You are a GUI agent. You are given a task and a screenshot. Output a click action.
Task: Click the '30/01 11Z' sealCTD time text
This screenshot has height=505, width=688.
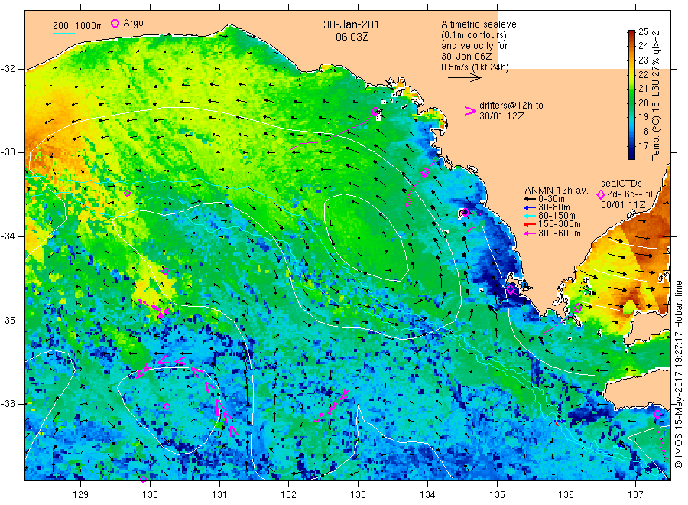(623, 204)
